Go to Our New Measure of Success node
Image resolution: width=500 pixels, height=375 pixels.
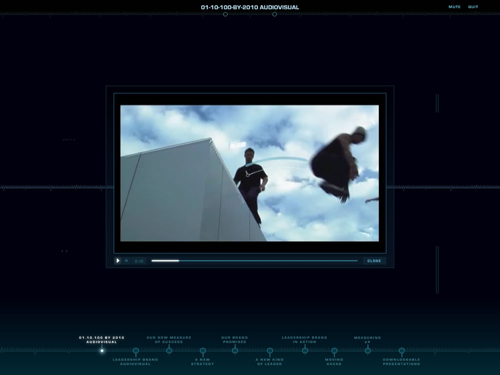pyautogui.click(x=169, y=351)
